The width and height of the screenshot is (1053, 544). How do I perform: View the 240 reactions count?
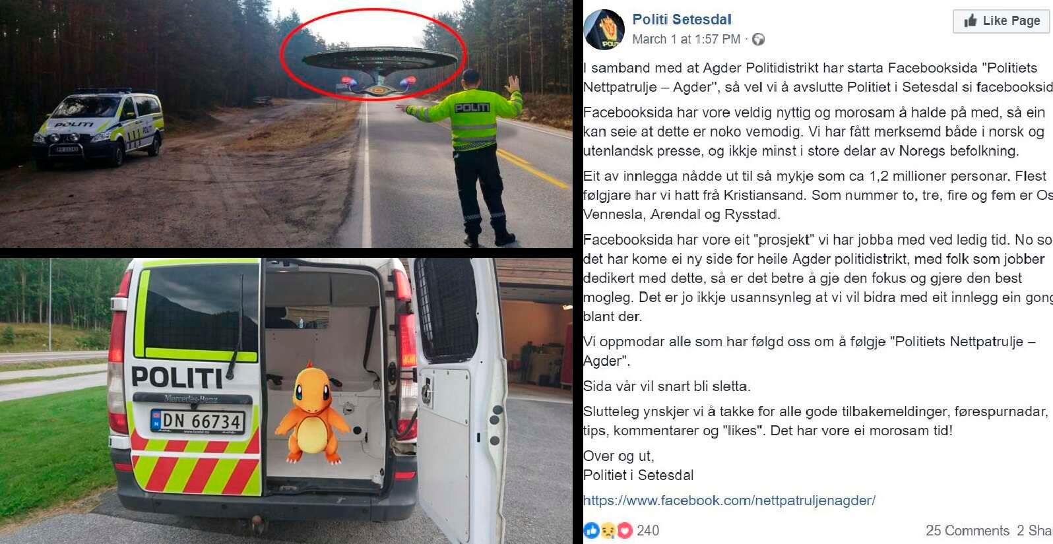pos(647,530)
